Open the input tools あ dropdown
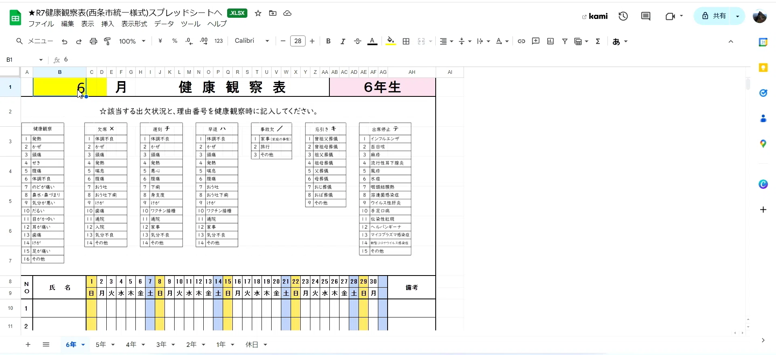 (x=620, y=42)
